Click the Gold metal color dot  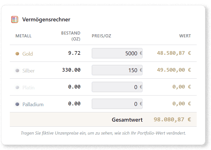click(x=17, y=54)
